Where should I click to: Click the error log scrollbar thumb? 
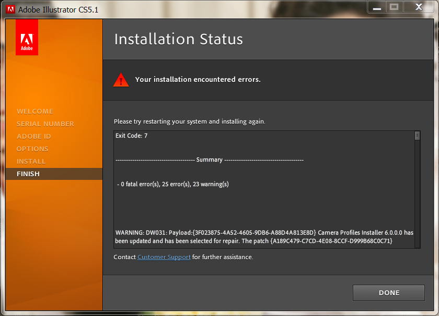417,136
